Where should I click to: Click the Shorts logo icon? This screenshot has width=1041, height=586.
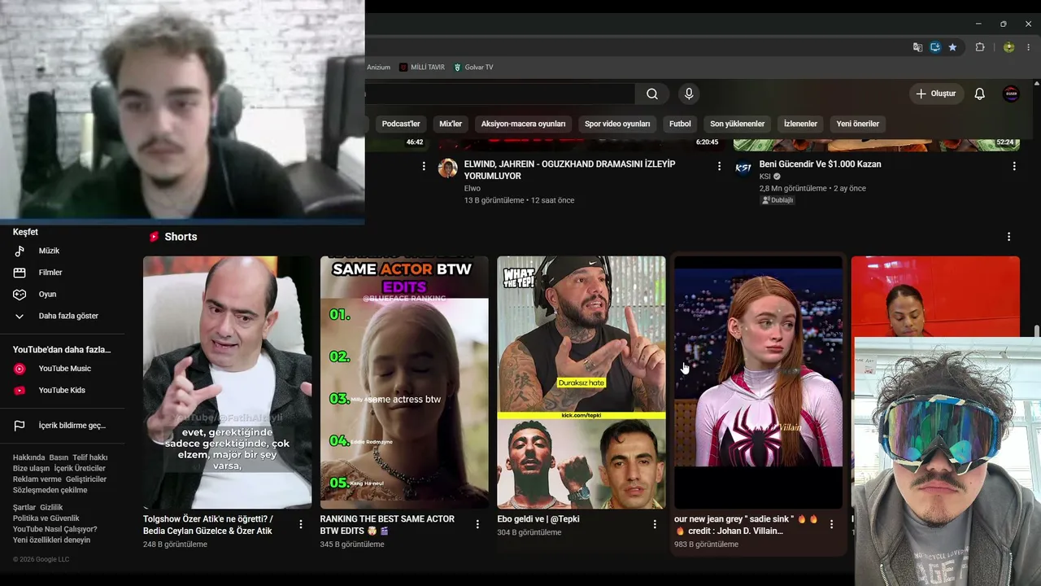154,237
